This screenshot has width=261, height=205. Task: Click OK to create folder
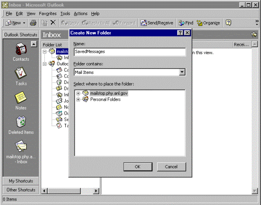138,166
